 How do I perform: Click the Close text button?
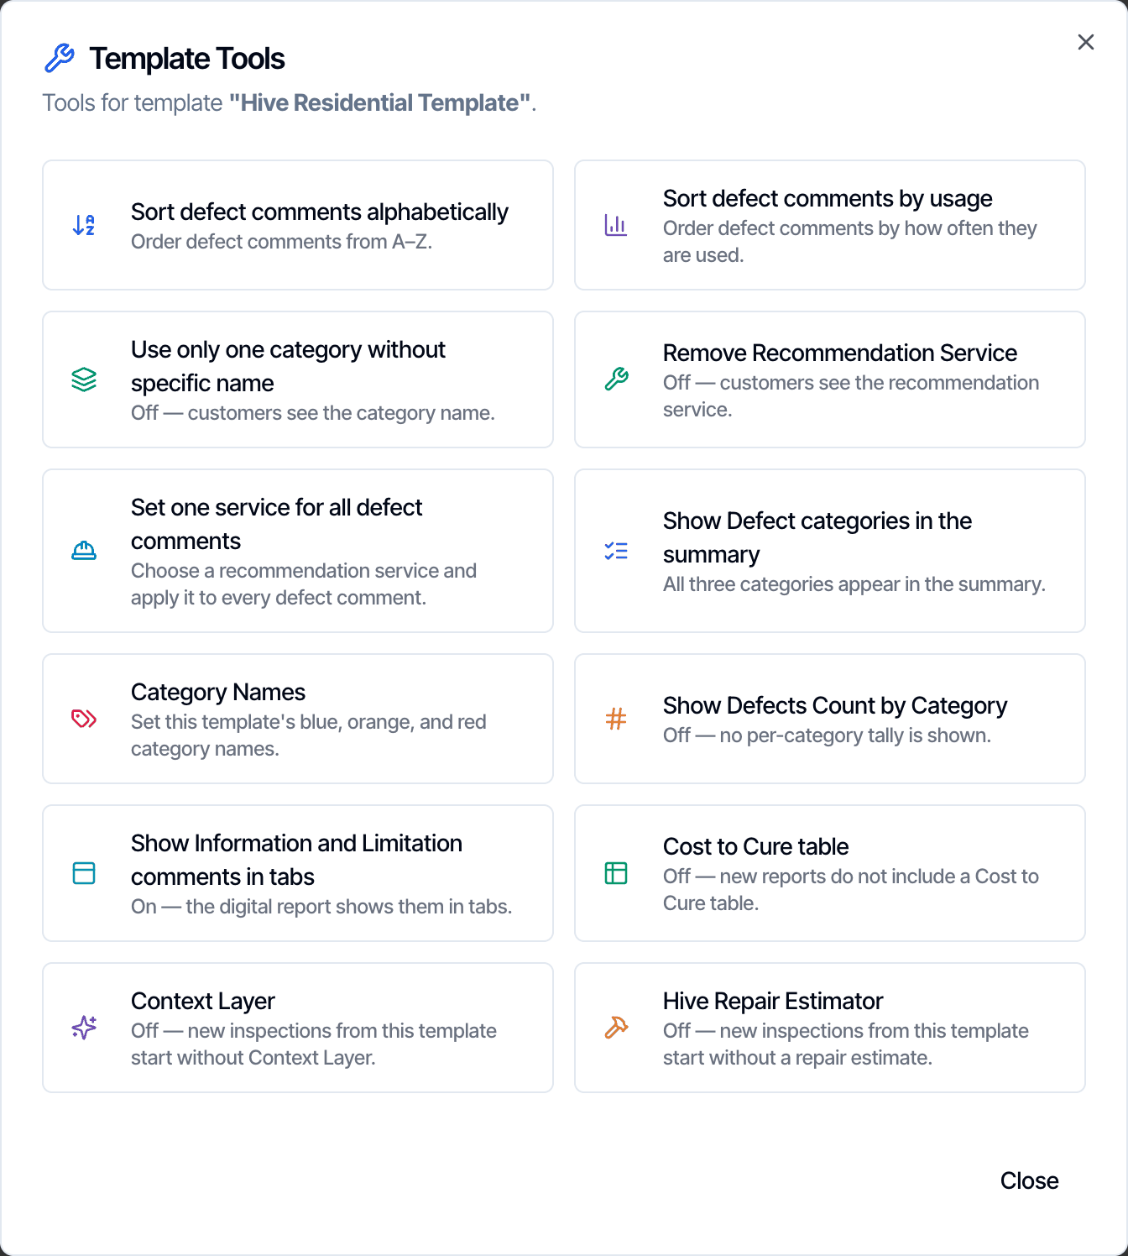1029,1180
